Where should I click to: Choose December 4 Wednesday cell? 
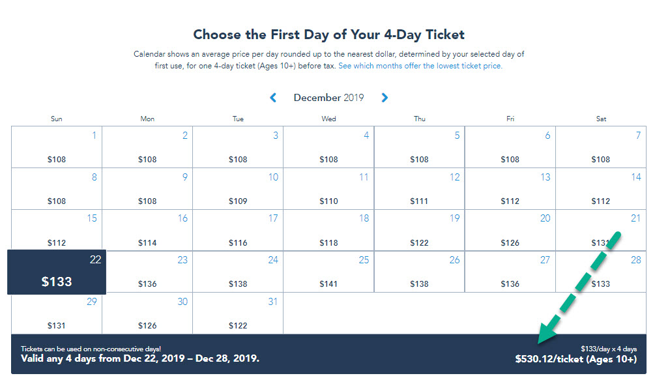point(328,147)
